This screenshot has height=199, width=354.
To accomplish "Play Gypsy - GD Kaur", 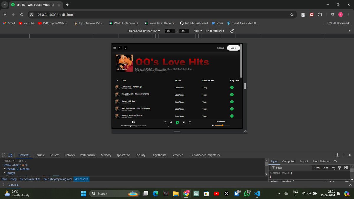I will click(232, 102).
